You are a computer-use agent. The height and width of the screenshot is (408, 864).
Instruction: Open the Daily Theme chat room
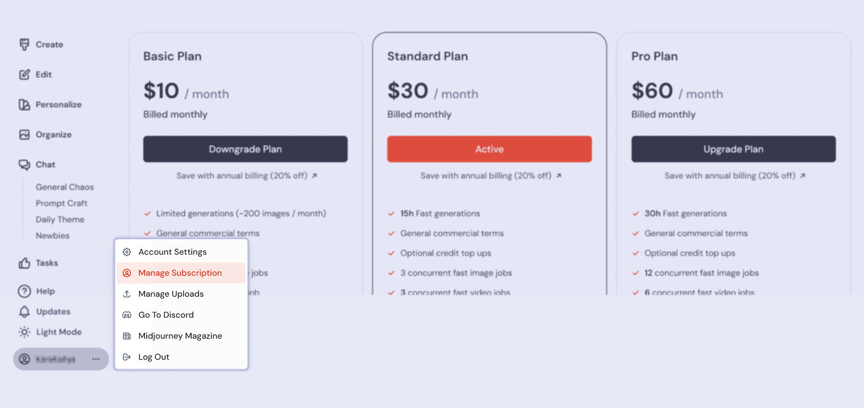coord(60,219)
